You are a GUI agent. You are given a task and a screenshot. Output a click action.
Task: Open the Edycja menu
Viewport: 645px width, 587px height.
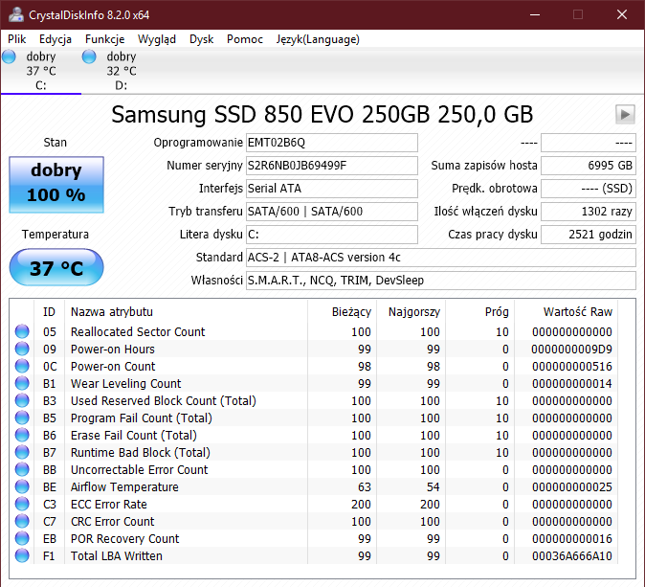click(56, 39)
